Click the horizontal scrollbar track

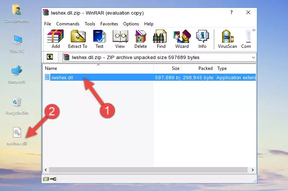tap(148, 170)
